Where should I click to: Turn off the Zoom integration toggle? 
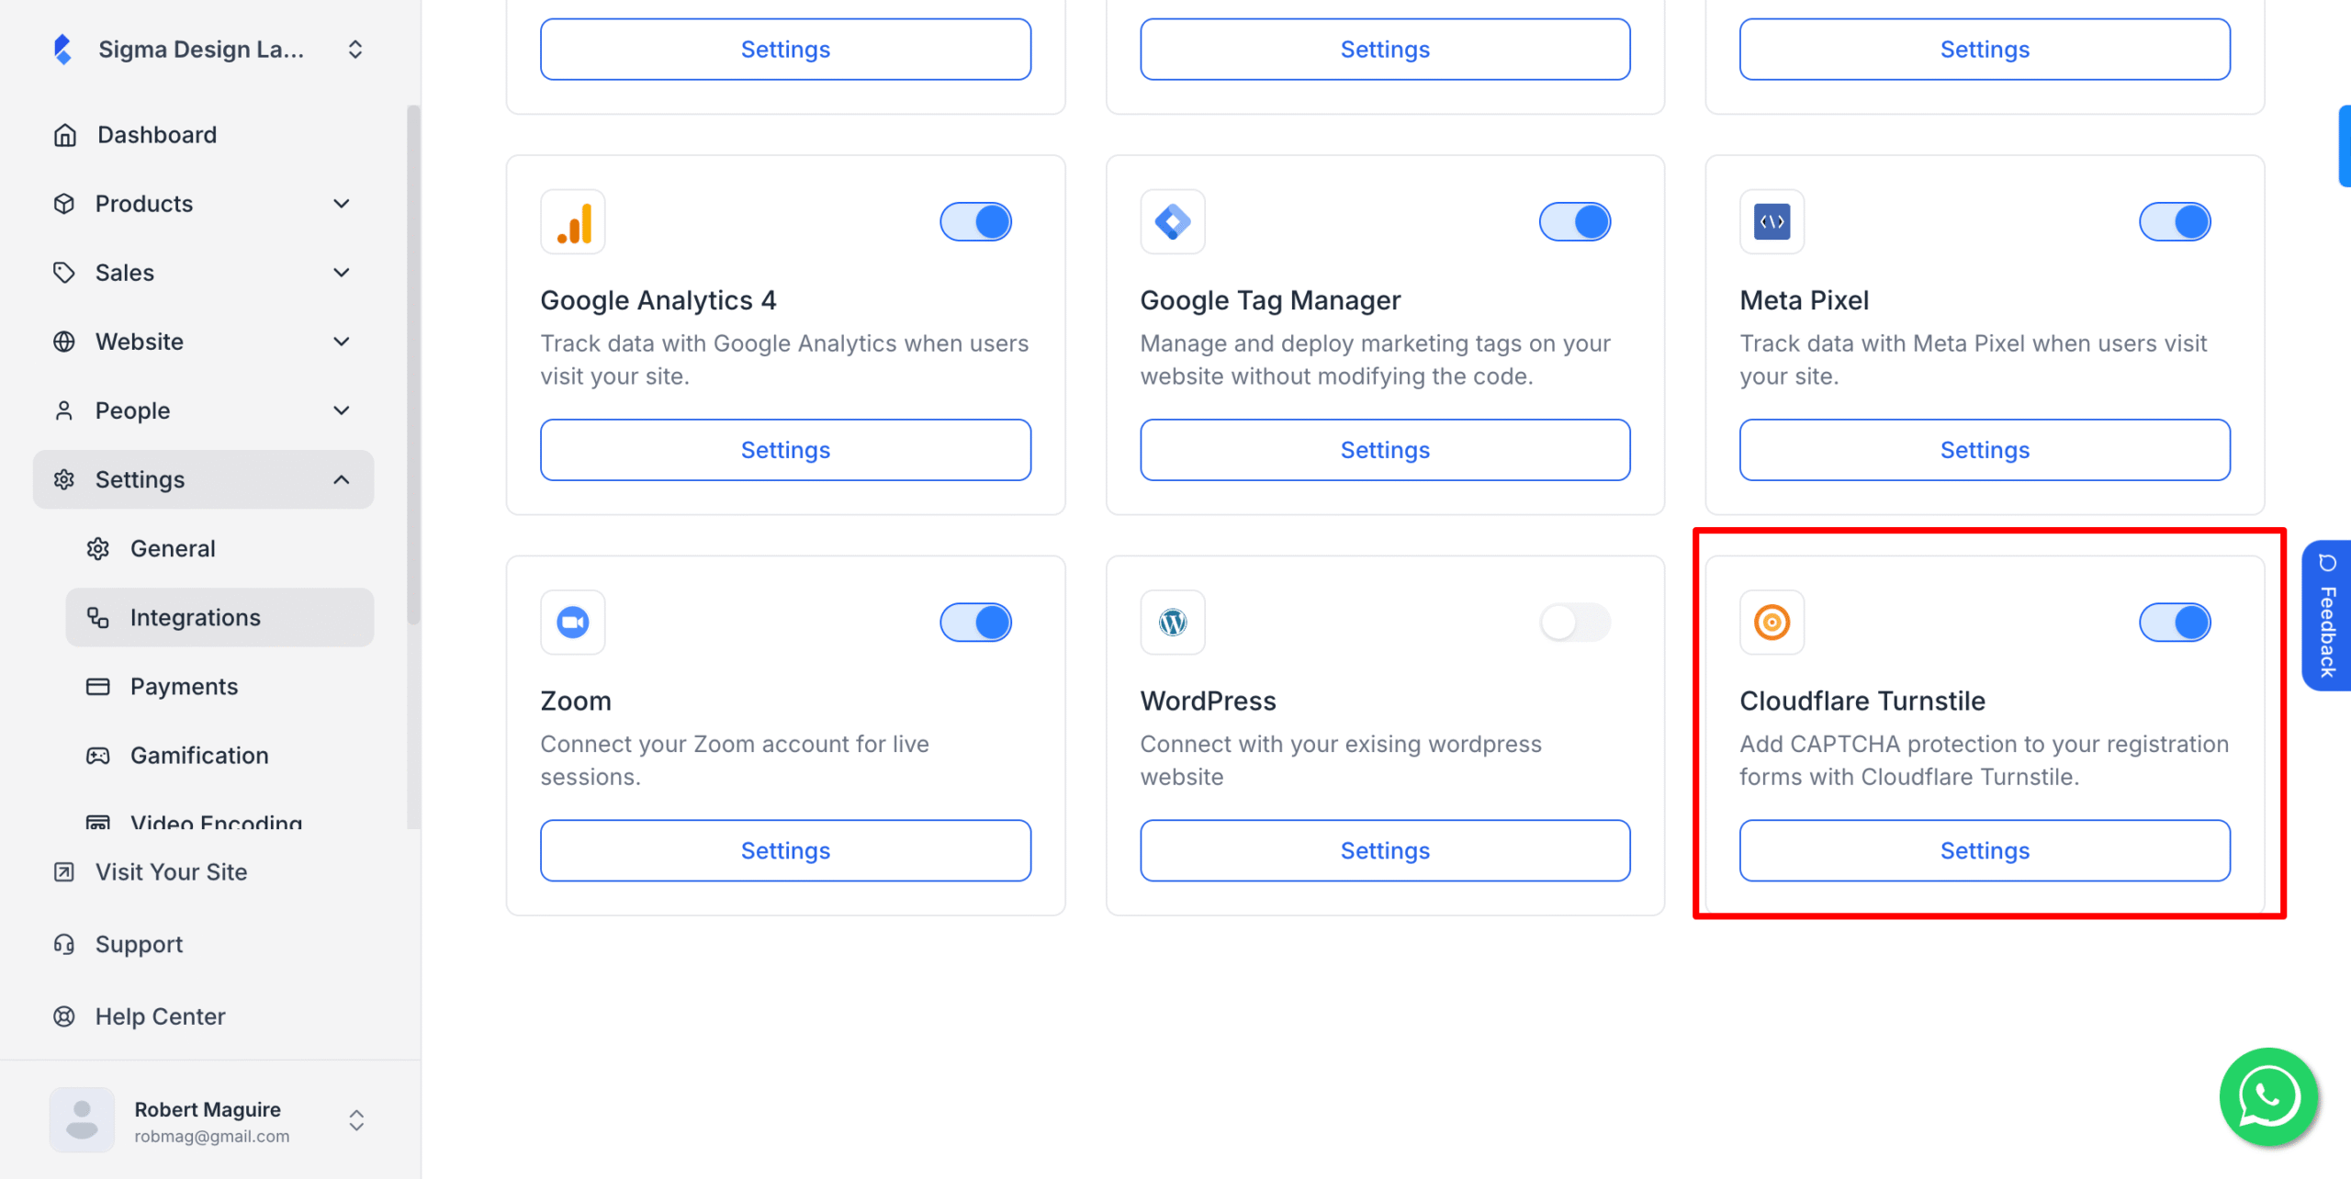pos(975,623)
